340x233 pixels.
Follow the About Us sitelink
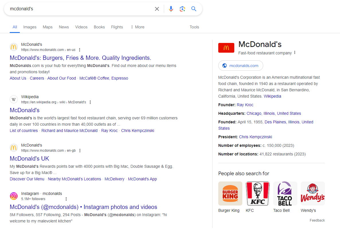coord(18,78)
